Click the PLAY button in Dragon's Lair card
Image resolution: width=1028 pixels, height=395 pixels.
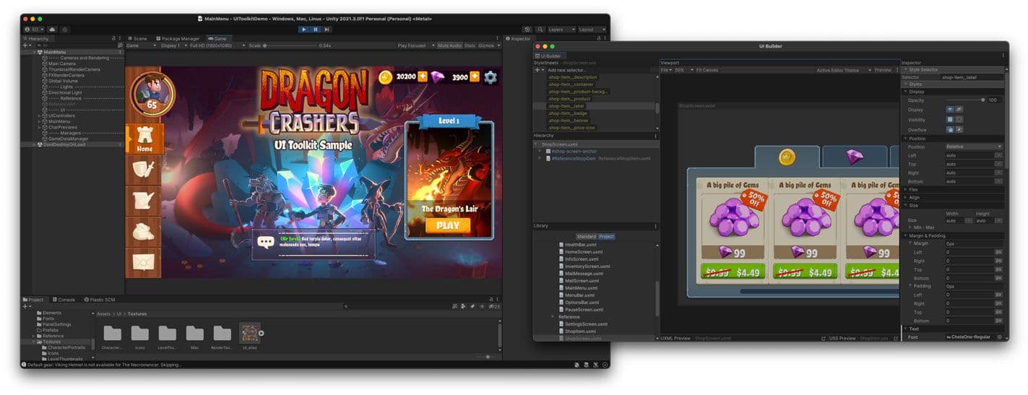448,225
